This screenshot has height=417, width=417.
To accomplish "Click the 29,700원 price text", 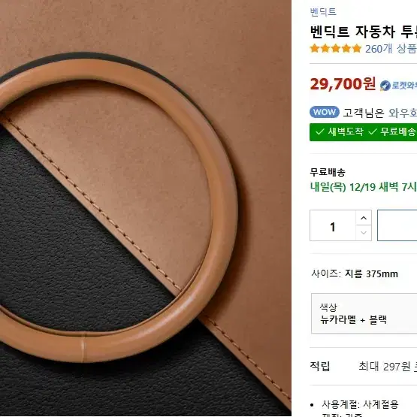I will pos(343,84).
